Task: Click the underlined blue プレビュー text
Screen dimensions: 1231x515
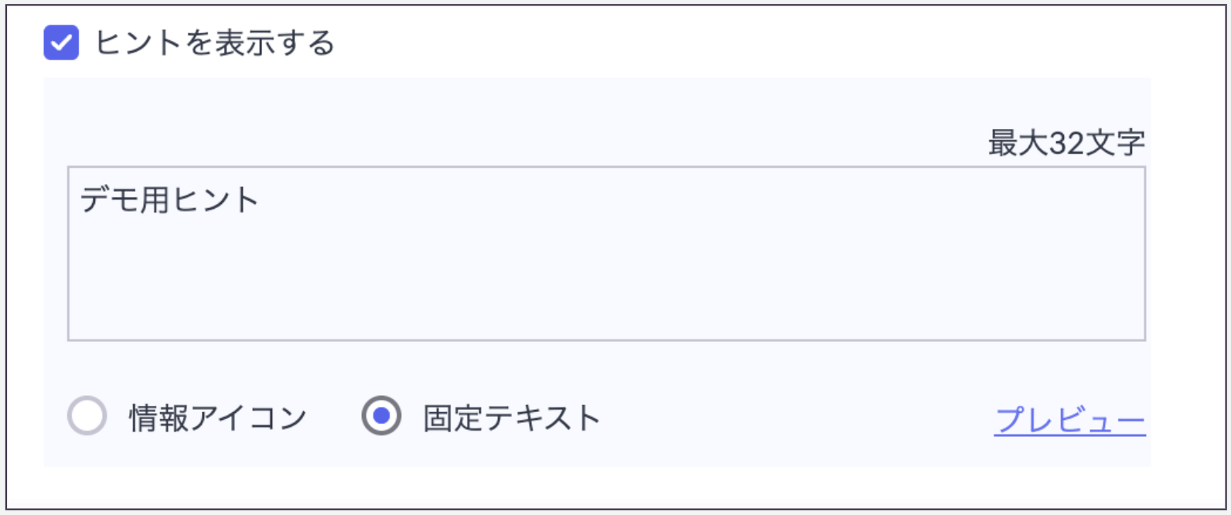Action: coord(1069,420)
